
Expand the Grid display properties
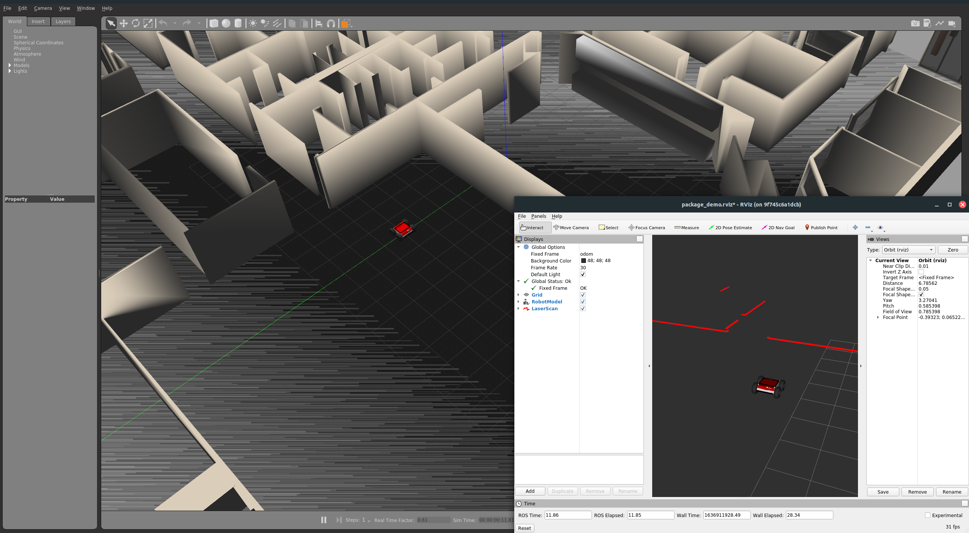coord(518,295)
